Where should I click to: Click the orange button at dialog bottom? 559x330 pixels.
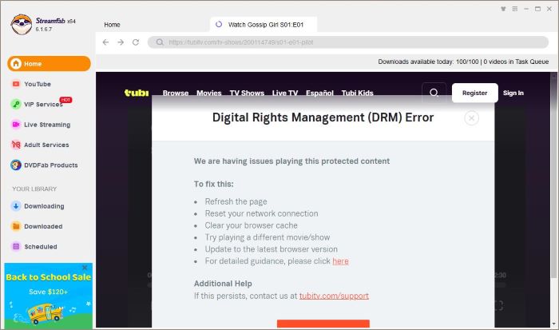pyautogui.click(x=323, y=324)
